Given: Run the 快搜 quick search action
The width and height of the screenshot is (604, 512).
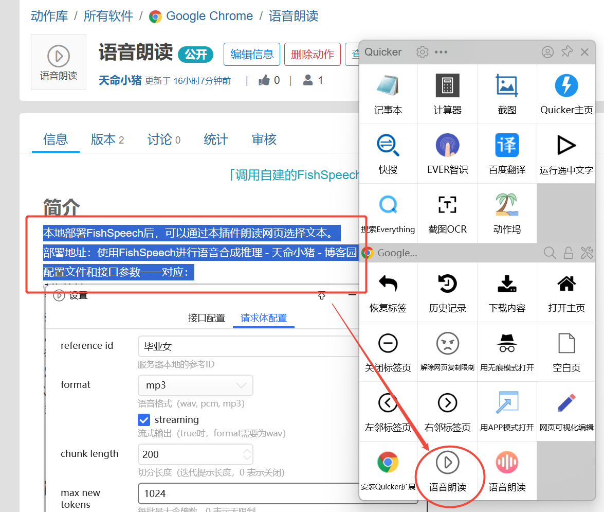Looking at the screenshot, I should point(388,154).
